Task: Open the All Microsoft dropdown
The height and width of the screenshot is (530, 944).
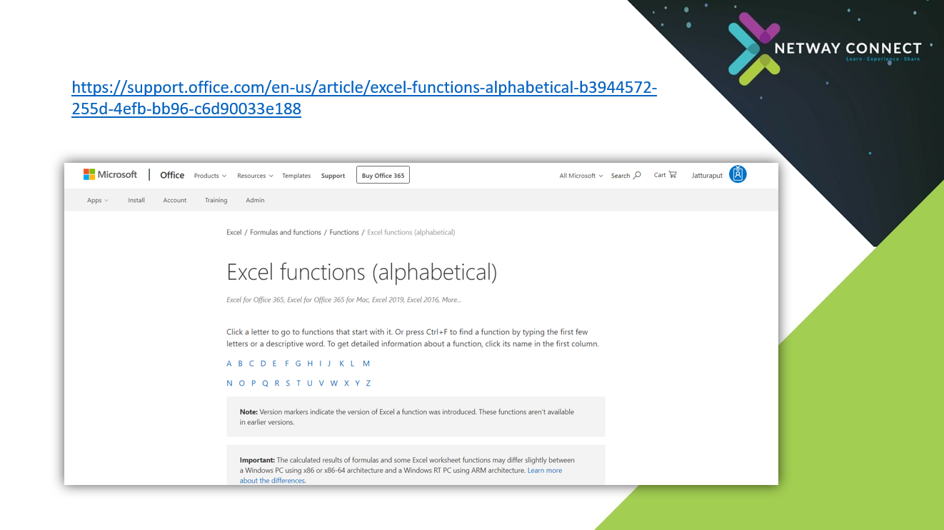Action: 581,176
